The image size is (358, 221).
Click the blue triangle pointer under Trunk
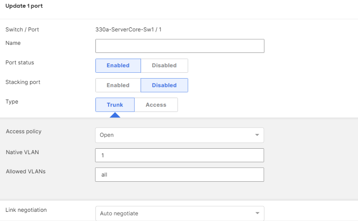point(115,115)
